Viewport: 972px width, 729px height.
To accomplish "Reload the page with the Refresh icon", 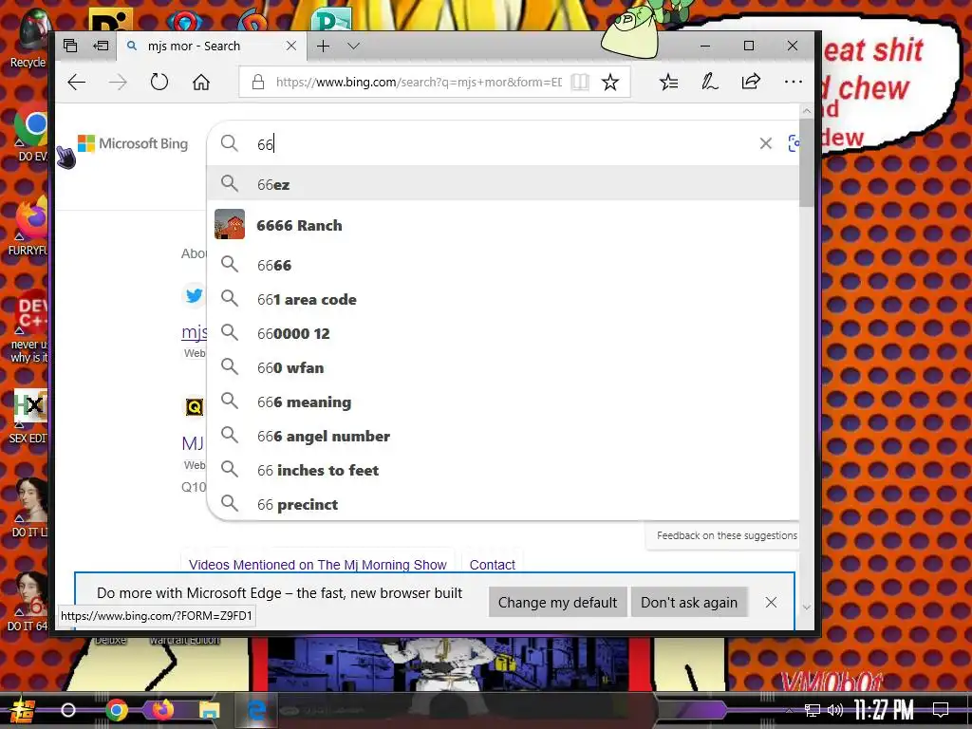I will click(x=159, y=82).
